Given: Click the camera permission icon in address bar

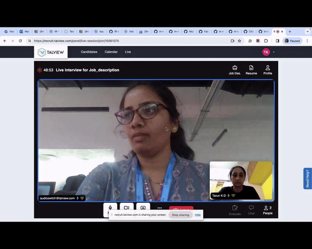Looking at the screenshot, I should click(x=232, y=40).
